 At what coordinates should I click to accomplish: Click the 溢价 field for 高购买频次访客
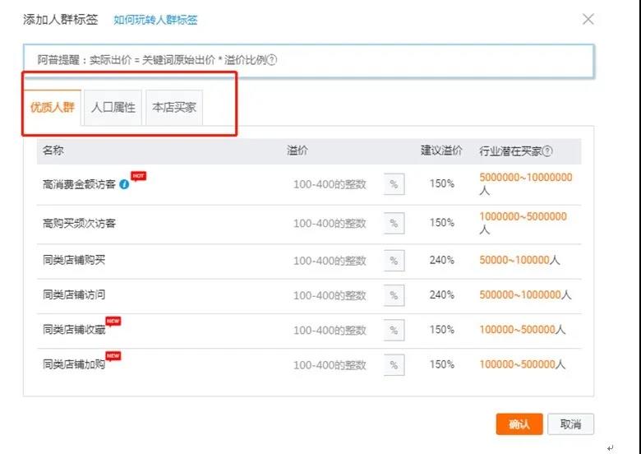(330, 223)
